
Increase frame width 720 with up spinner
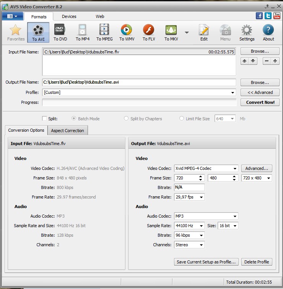pos(200,176)
